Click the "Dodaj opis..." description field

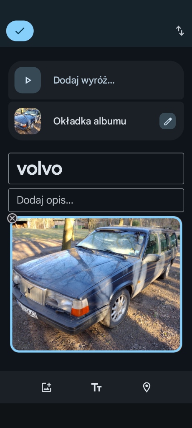(96, 200)
